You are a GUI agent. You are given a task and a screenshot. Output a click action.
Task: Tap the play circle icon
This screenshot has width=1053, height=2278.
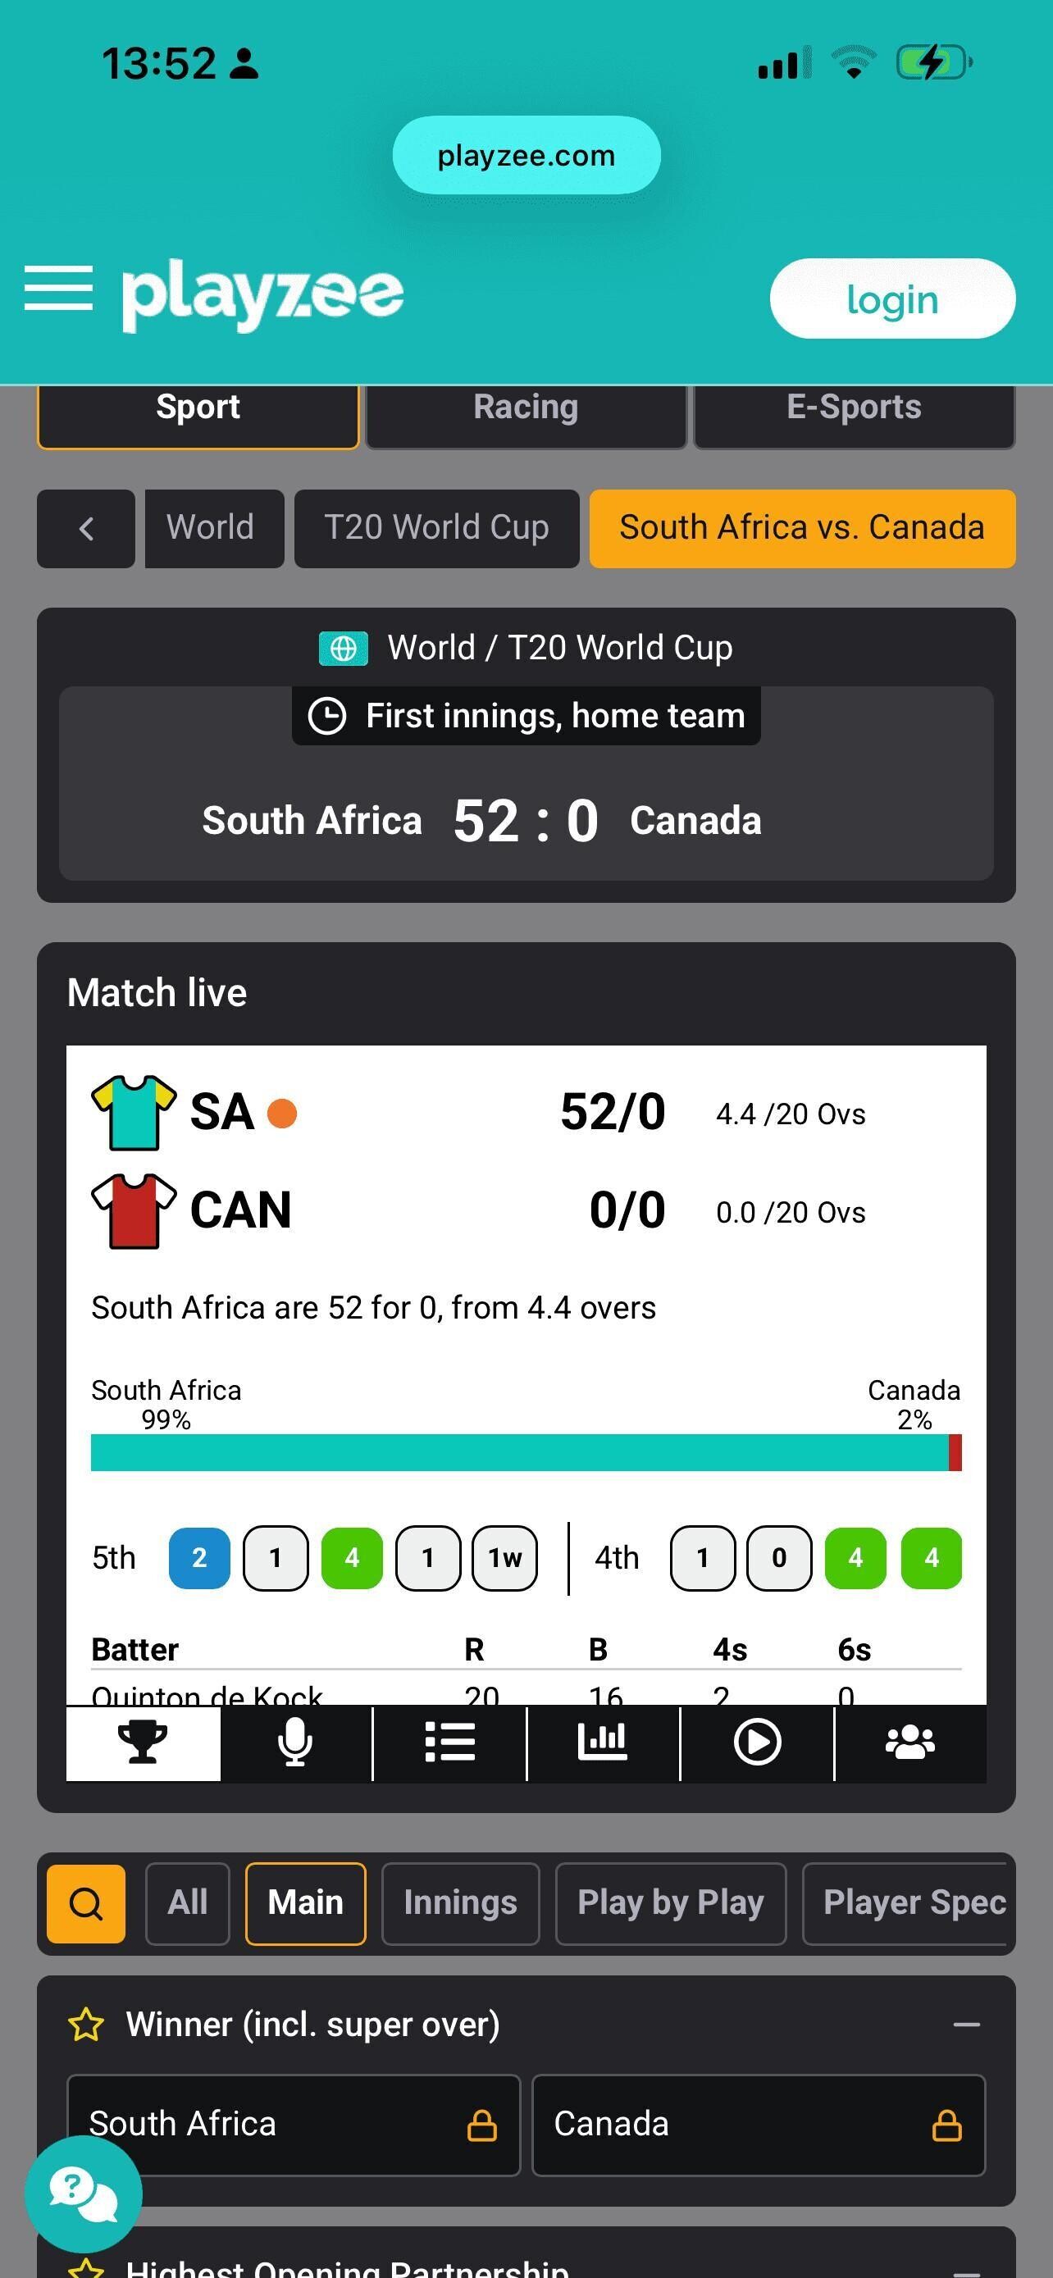(757, 1742)
